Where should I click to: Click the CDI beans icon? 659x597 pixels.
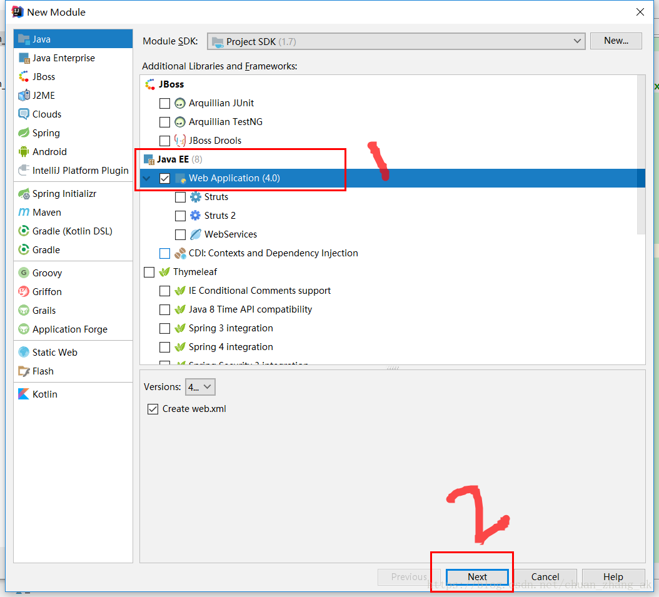tap(180, 253)
